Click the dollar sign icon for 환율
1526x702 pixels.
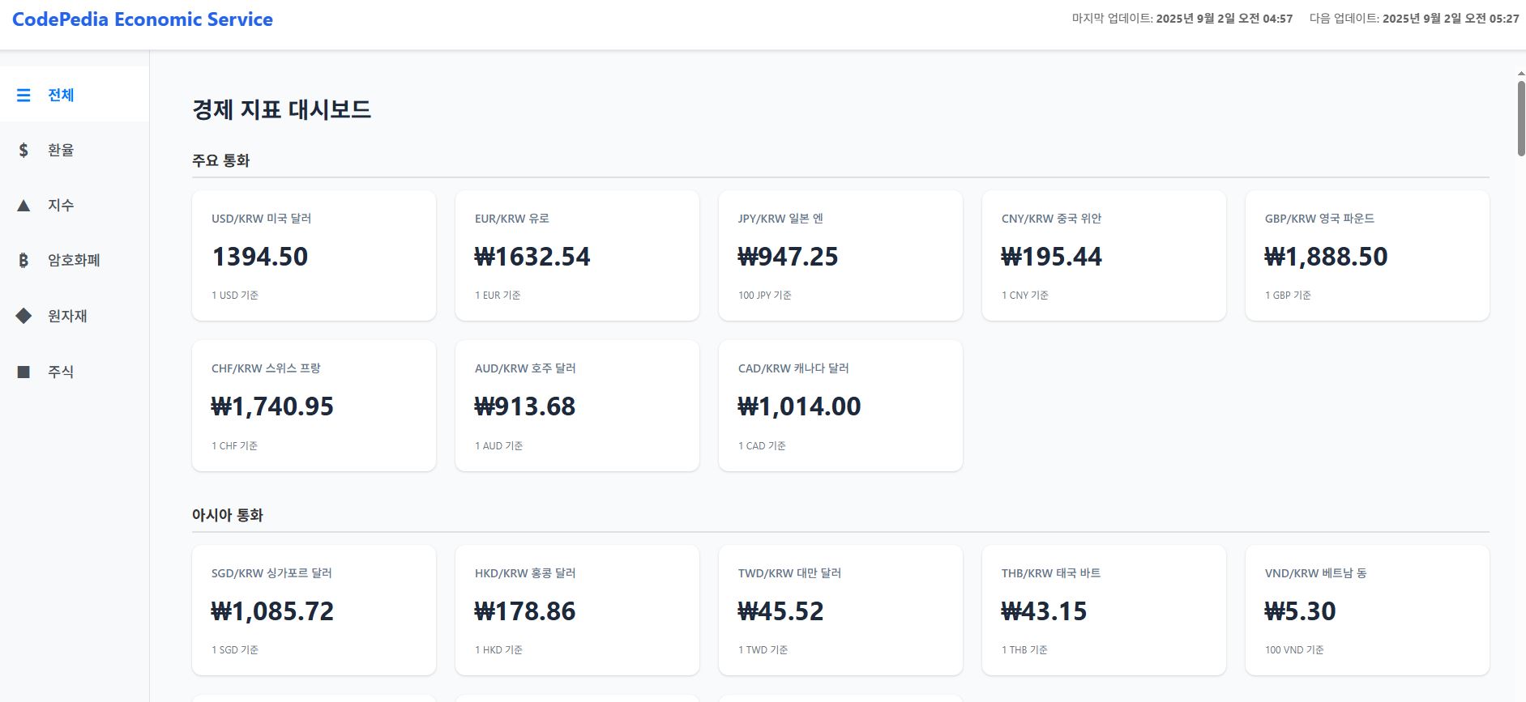coord(24,151)
